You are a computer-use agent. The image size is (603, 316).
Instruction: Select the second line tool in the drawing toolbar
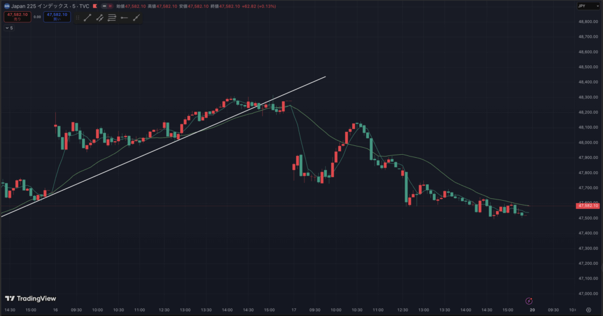tap(100, 18)
